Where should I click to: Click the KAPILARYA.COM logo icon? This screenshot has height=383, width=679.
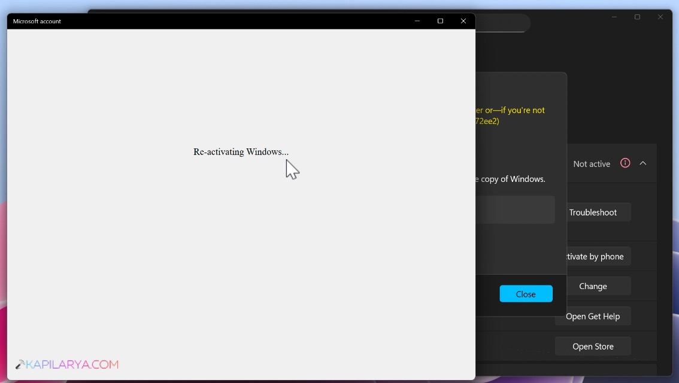tap(19, 364)
